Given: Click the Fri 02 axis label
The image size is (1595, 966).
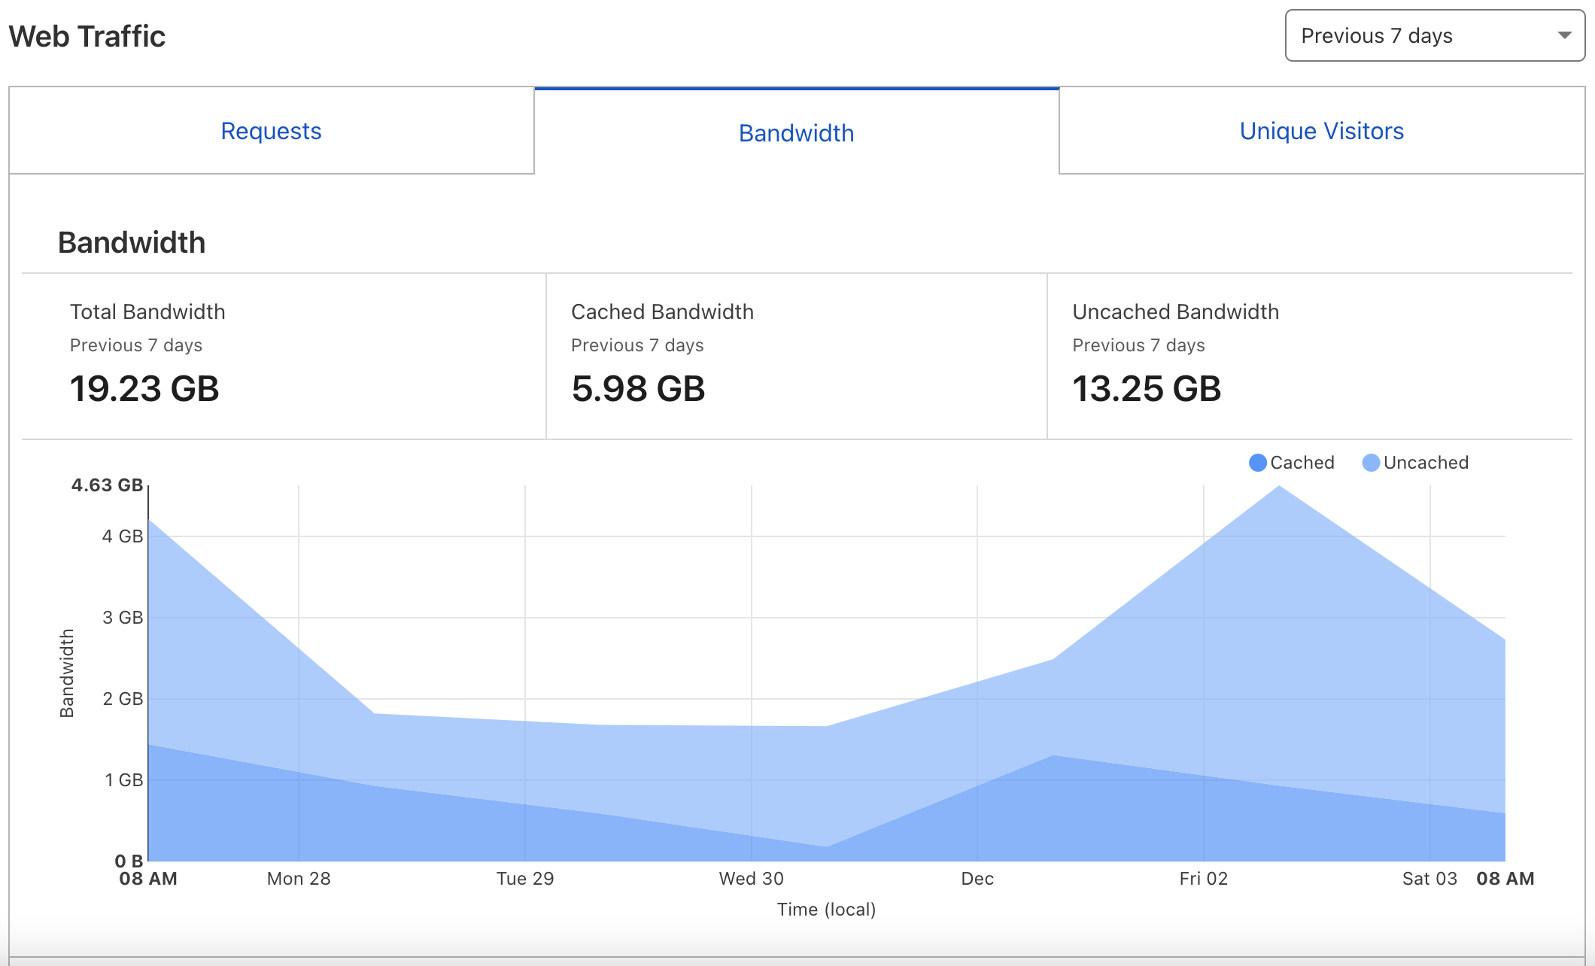Looking at the screenshot, I should point(1203,879).
